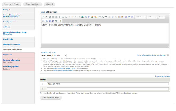Click into the Hours of Operation text area
Screen dimensions: 176x111
pyautogui.click(x=105, y=33)
